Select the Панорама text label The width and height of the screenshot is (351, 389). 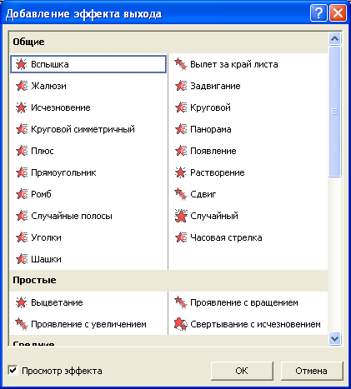tap(211, 129)
